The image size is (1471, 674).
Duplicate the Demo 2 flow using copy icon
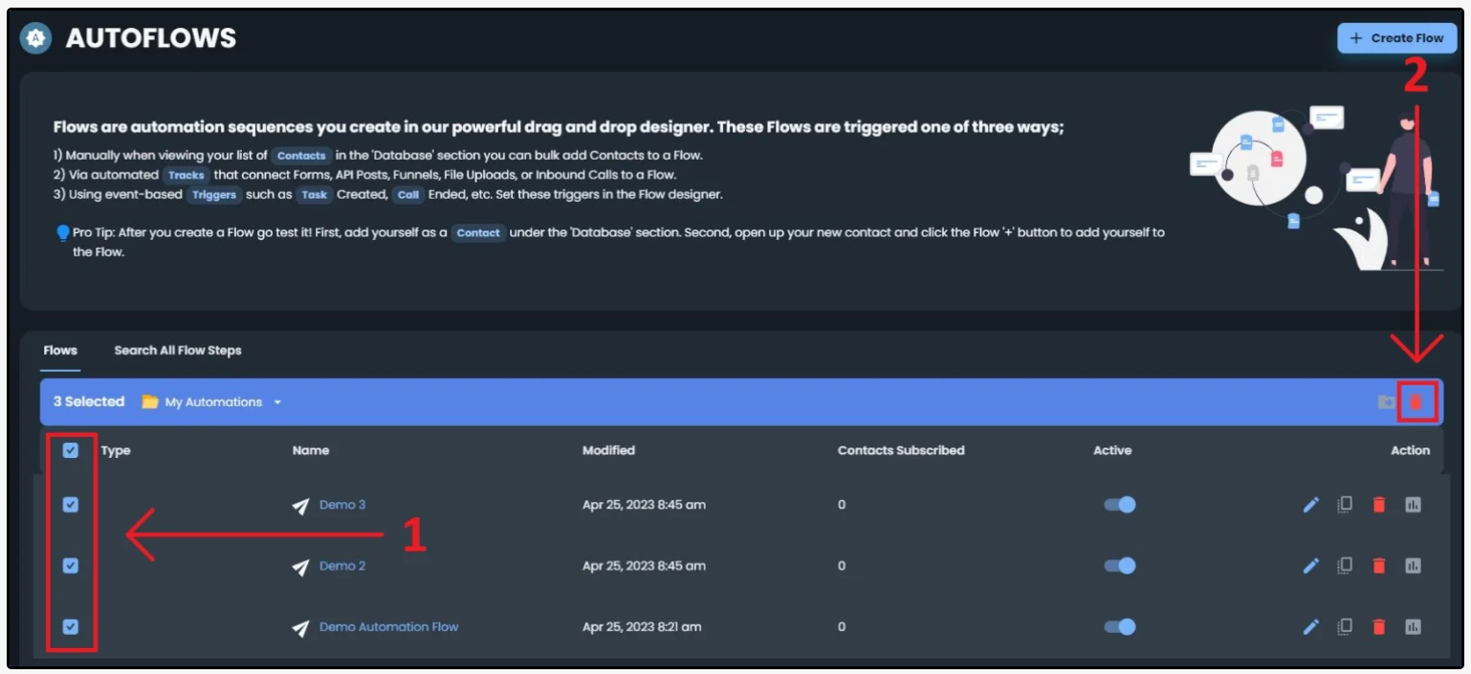tap(1345, 566)
